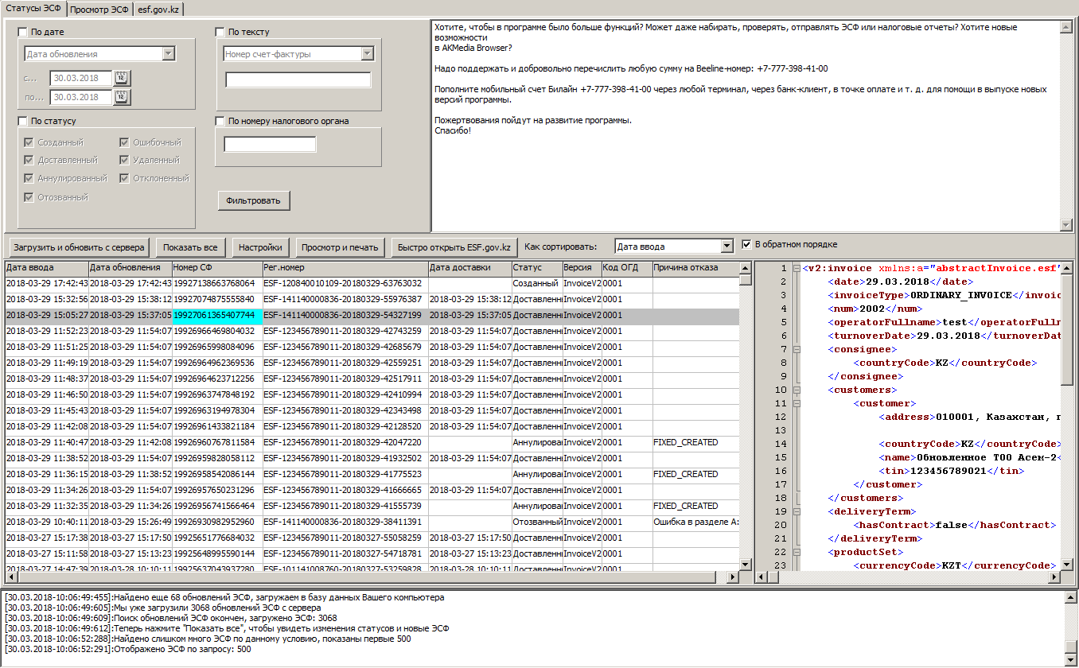Uncheck В обратном порядке option
This screenshot has height=668, width=1079.
[746, 244]
